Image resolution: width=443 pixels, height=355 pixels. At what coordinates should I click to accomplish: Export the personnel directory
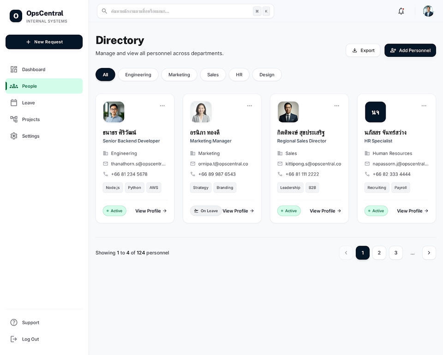(363, 50)
